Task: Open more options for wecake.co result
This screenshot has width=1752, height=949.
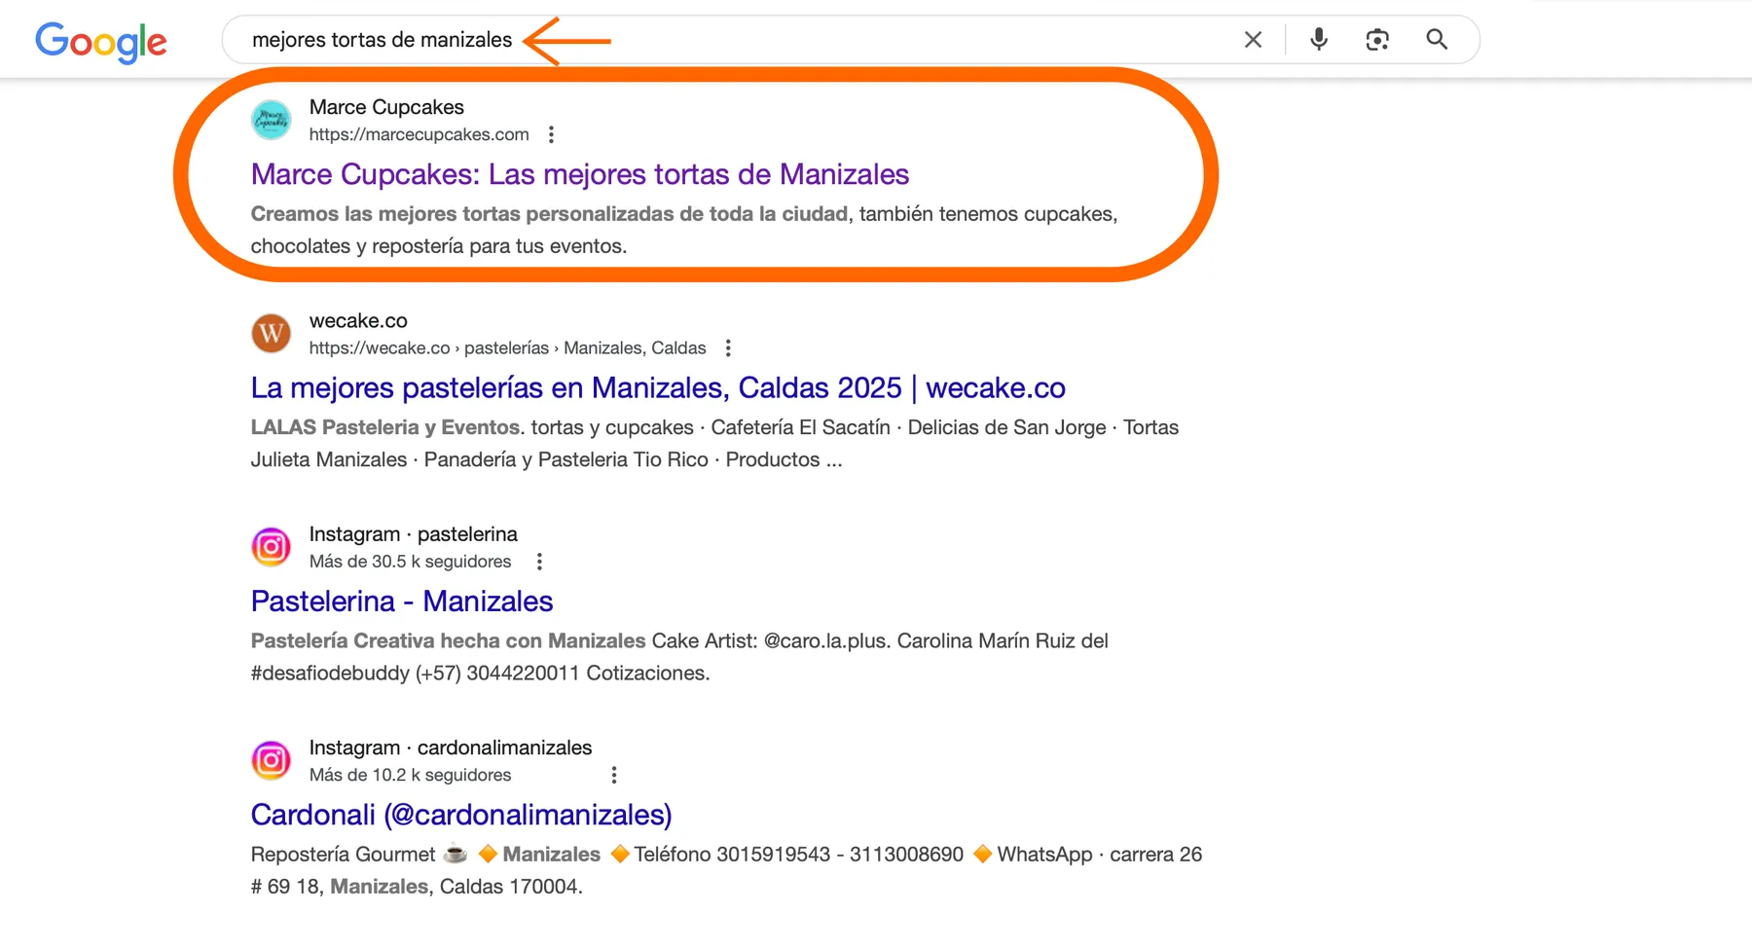Action: tap(728, 348)
